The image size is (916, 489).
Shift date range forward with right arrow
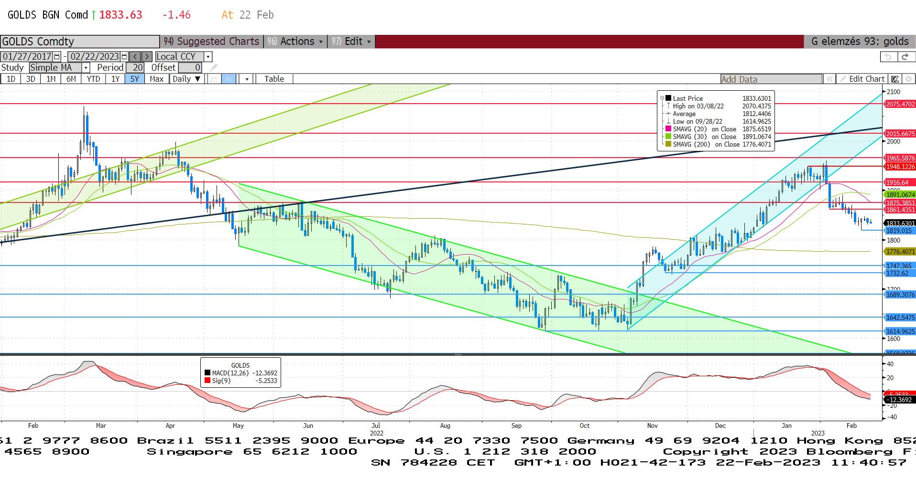147,56
